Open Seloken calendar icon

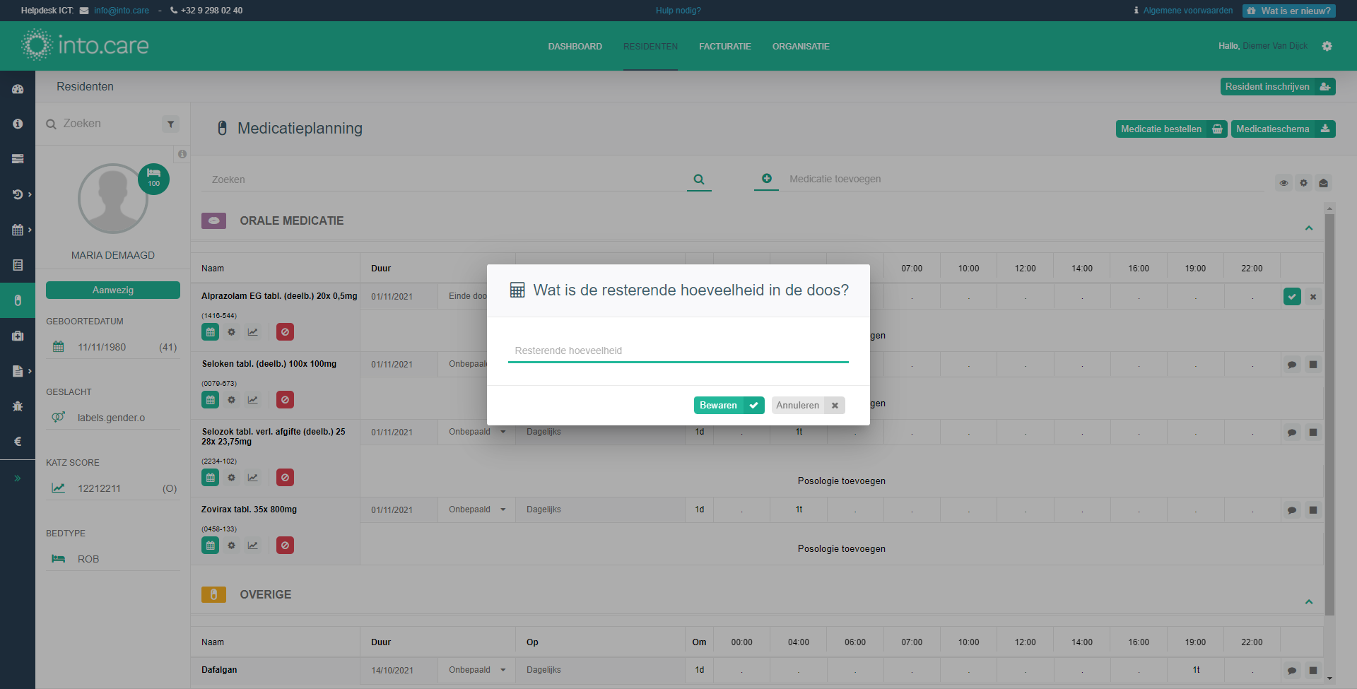210,400
